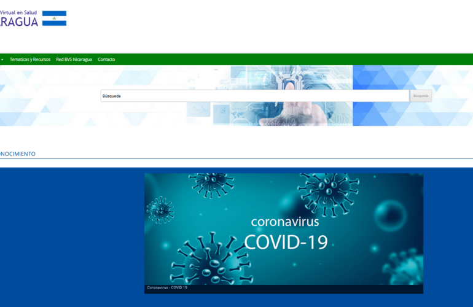Click the 'Virtual en Salud' logo text
Screen dimensions: 473x307
(x=19, y=12)
